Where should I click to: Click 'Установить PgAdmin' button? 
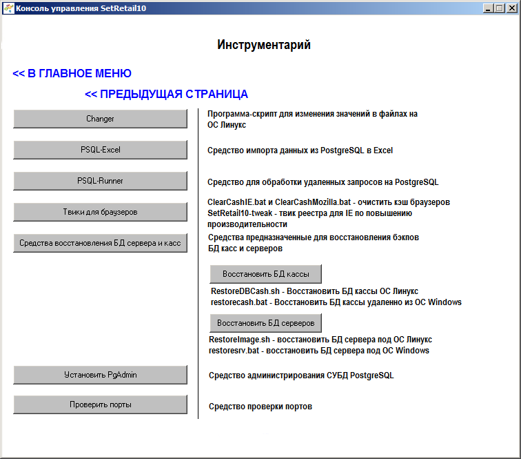(100, 375)
